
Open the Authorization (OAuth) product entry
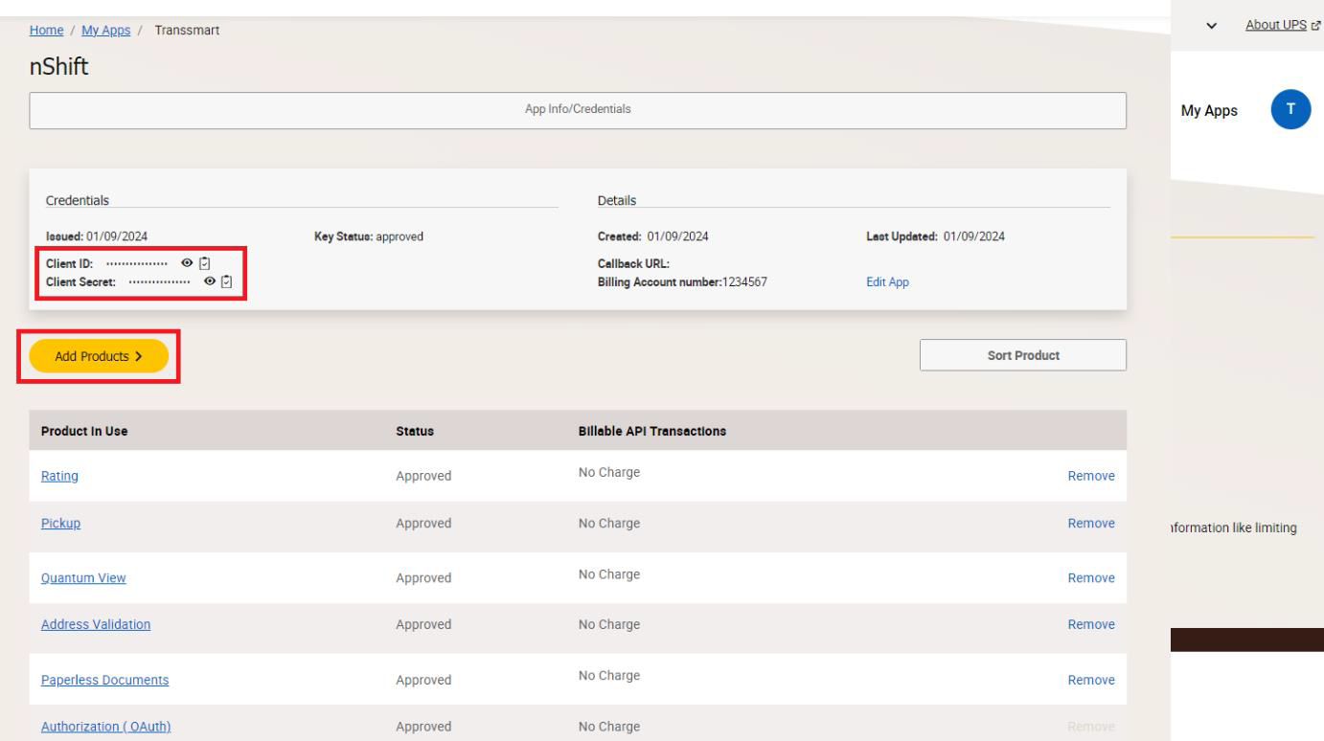(x=105, y=726)
